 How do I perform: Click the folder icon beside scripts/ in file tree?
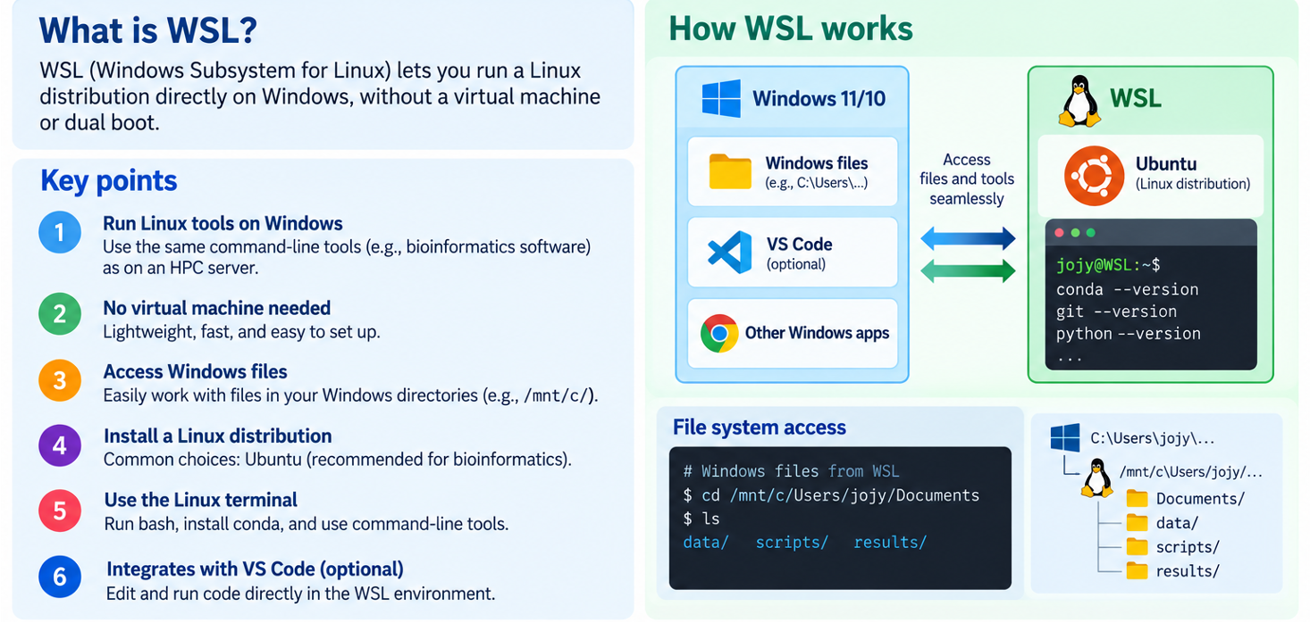(1137, 546)
